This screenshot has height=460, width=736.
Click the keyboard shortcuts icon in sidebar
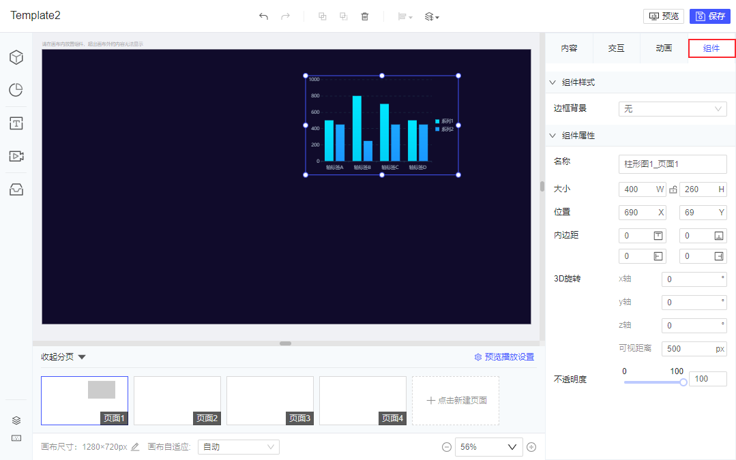16,438
